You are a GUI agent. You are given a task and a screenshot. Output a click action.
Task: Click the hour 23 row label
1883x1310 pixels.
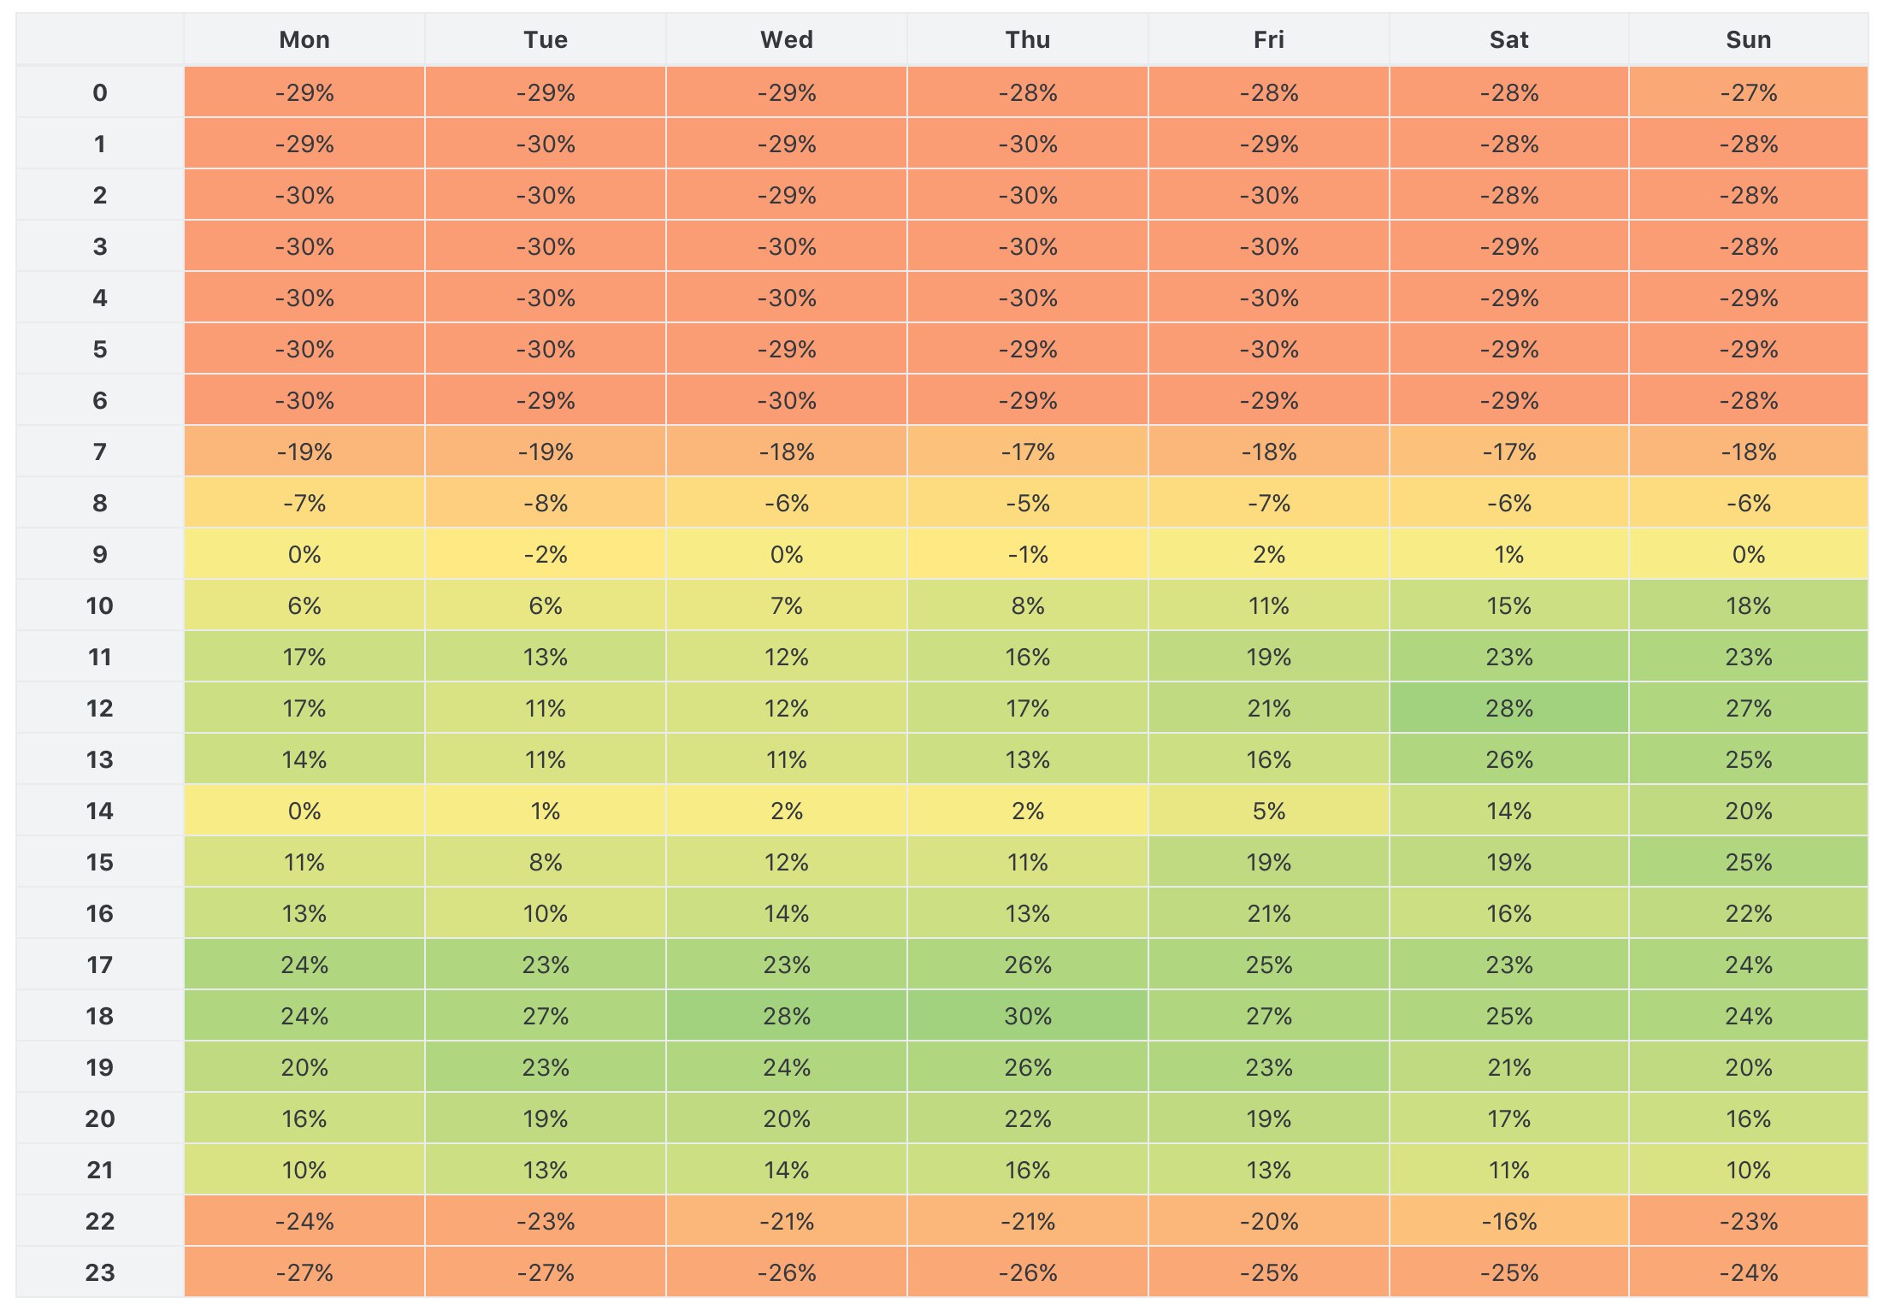click(x=100, y=1272)
